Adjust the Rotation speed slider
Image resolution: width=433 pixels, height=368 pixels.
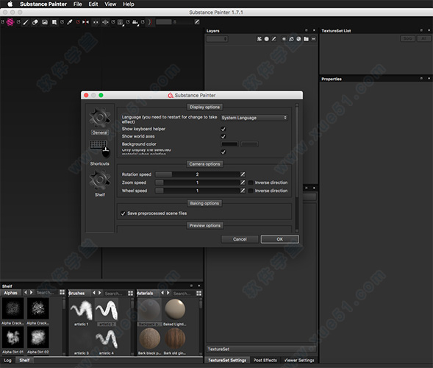coord(198,174)
